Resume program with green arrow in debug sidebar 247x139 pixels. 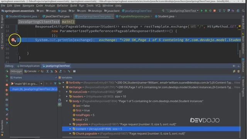pyautogui.click(x=7, y=76)
